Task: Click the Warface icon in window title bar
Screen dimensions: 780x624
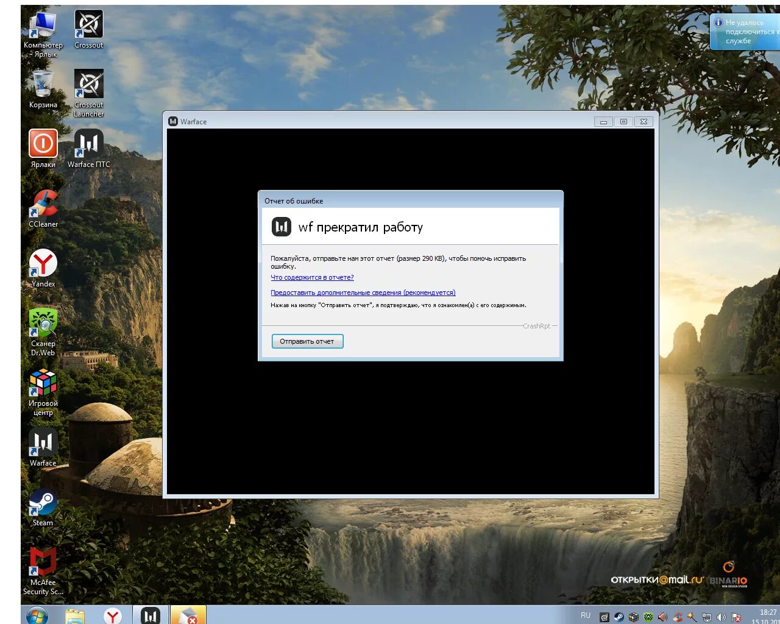Action: (173, 121)
